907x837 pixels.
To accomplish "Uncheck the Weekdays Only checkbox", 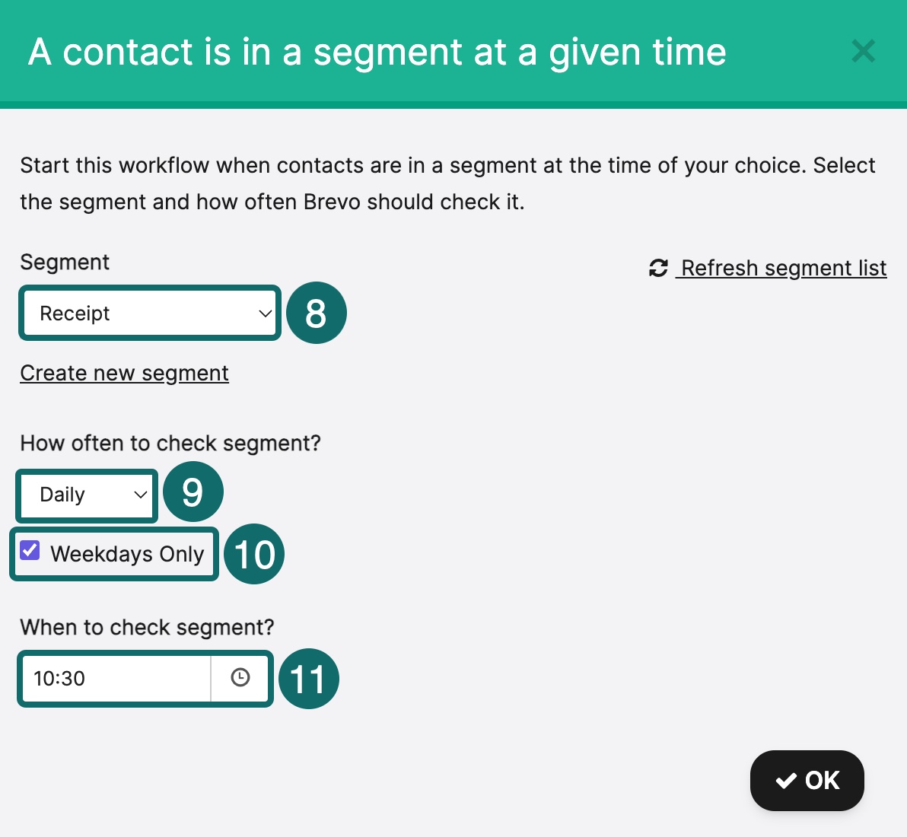I will 30,549.
